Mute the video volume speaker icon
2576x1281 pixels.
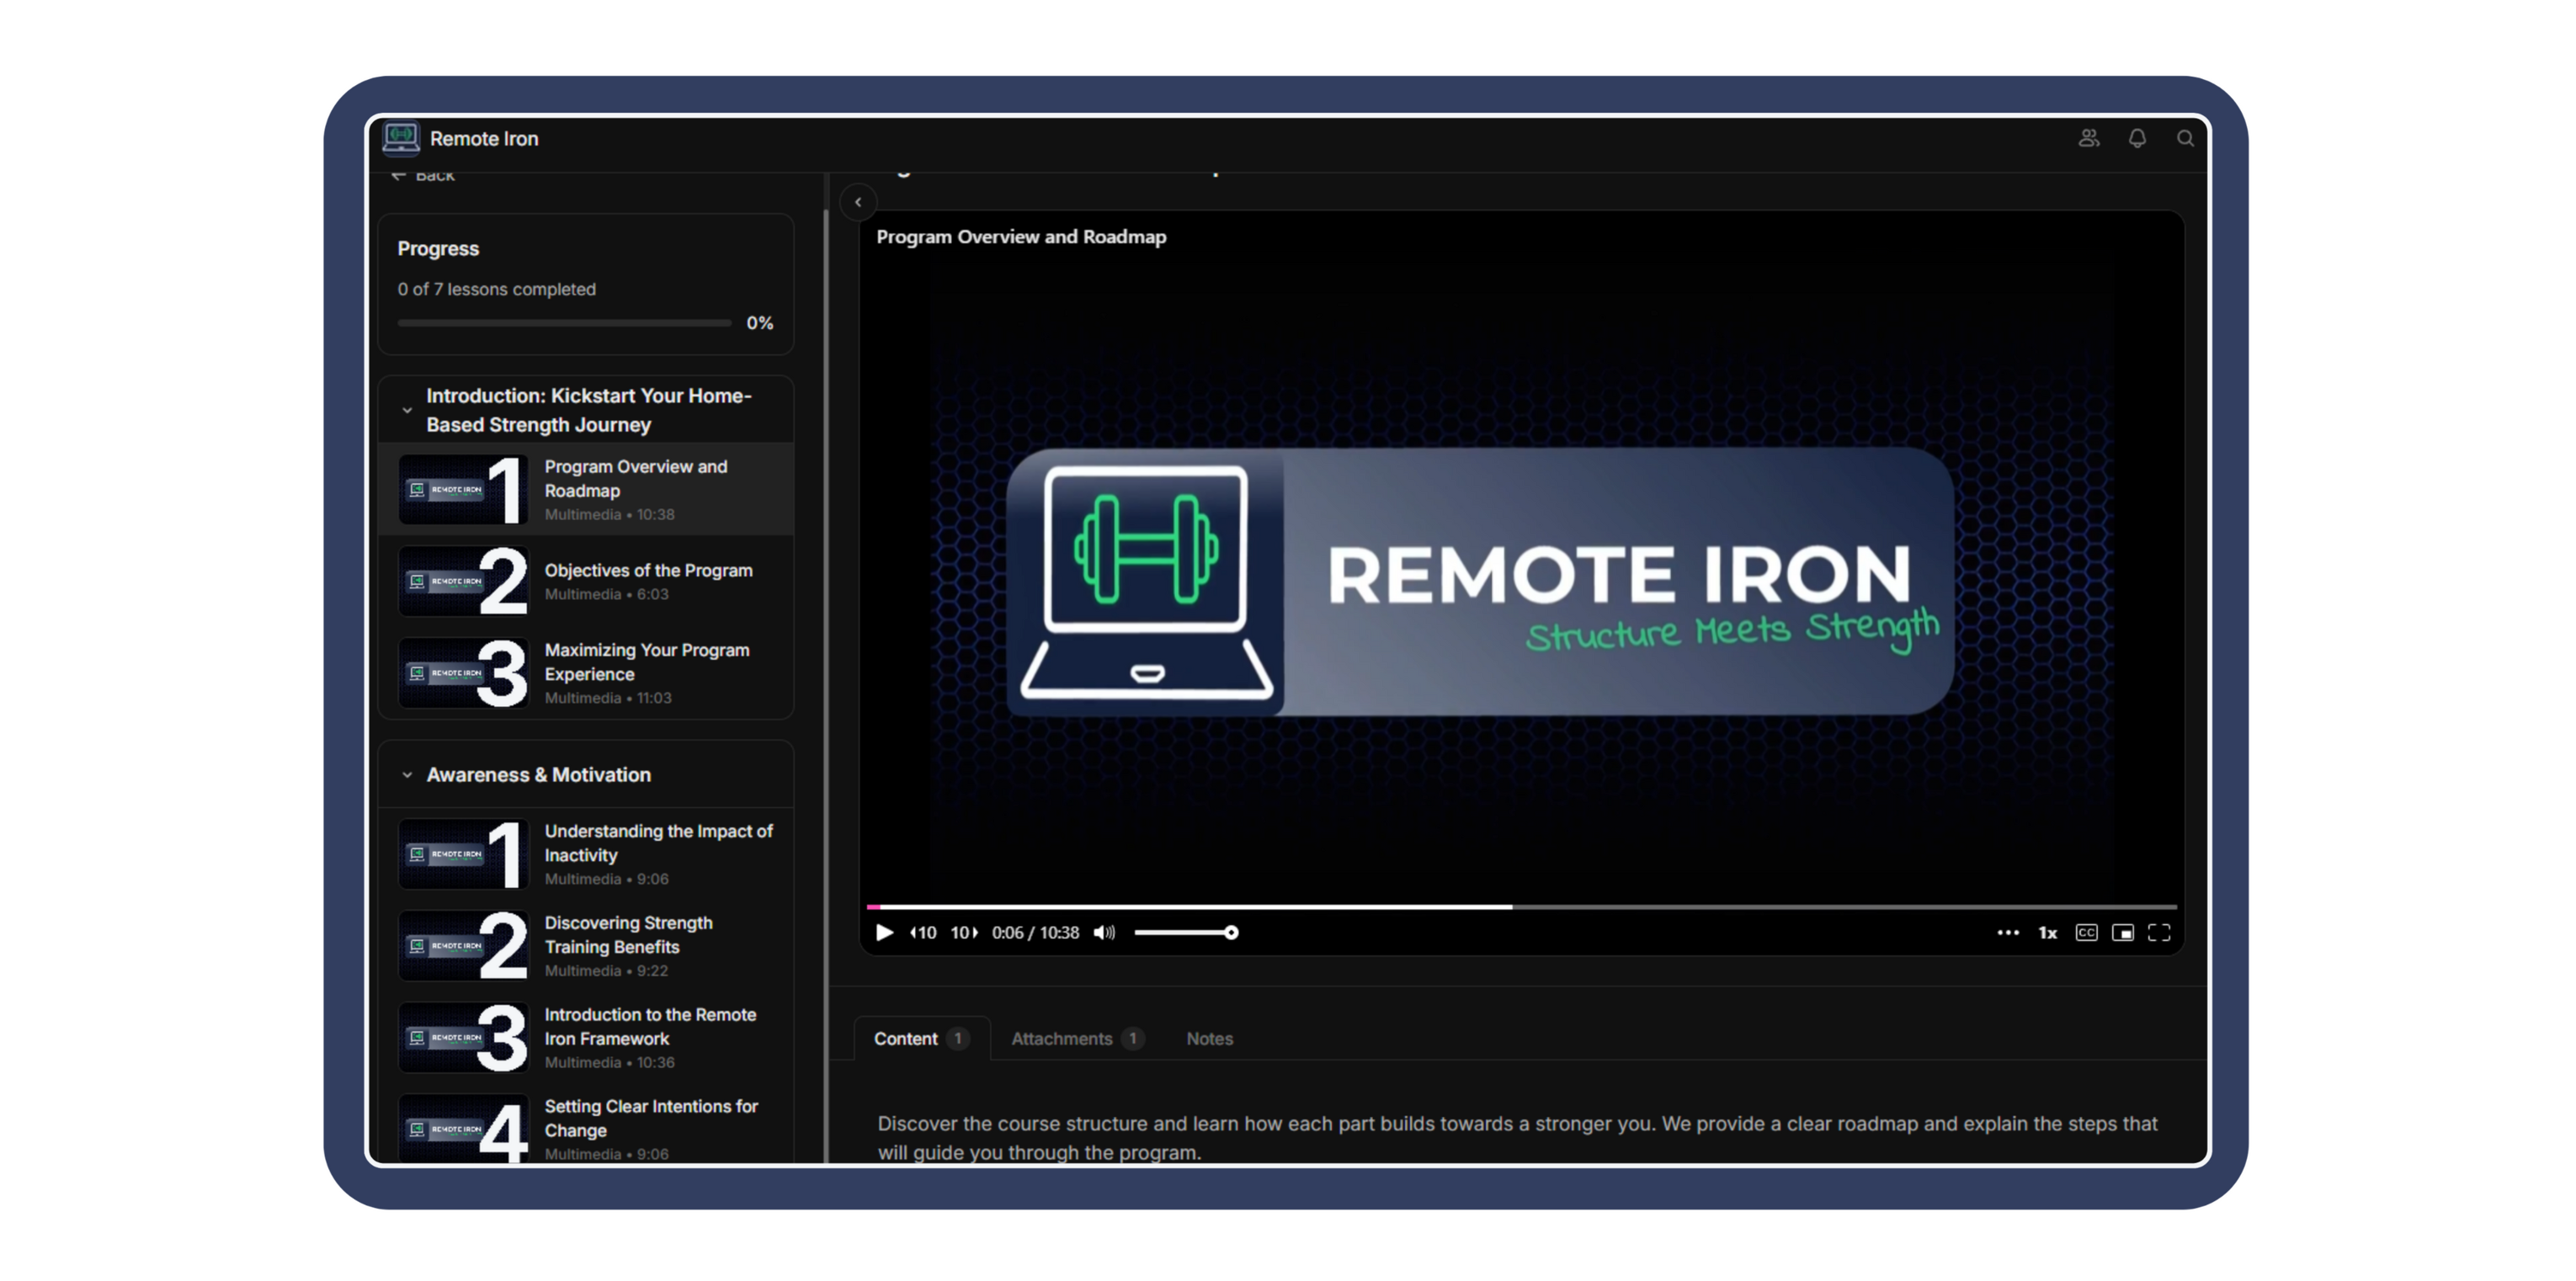point(1104,933)
